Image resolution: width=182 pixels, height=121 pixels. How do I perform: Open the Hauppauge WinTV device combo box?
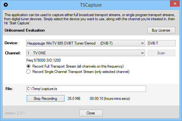(x=85, y=43)
